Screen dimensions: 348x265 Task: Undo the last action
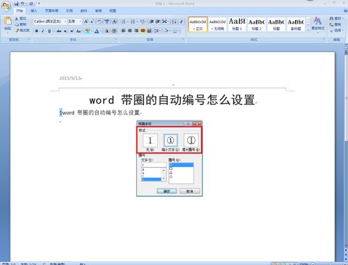coord(22,3)
